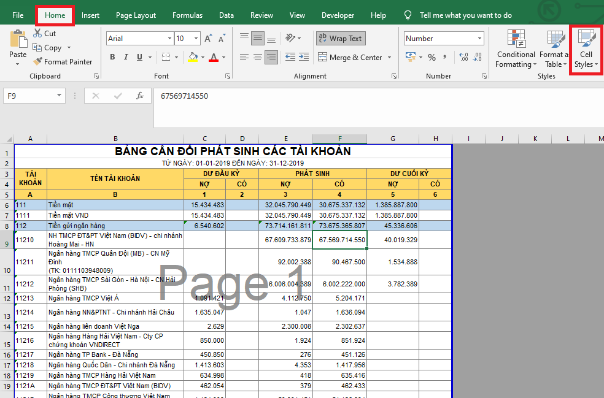Expand the Name Box dropdown arrow
This screenshot has width=604, height=398.
[x=59, y=96]
